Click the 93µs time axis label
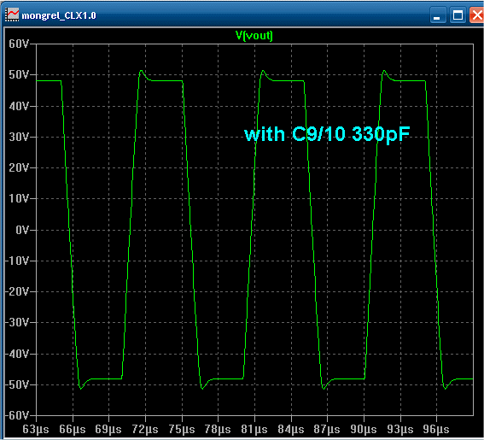The image size is (484, 440). click(400, 430)
